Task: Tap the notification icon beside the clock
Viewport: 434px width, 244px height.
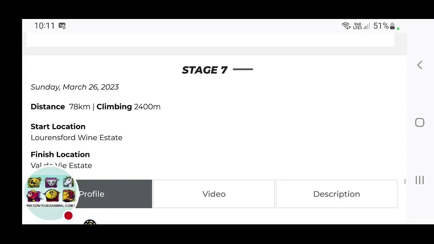Action: [62, 26]
